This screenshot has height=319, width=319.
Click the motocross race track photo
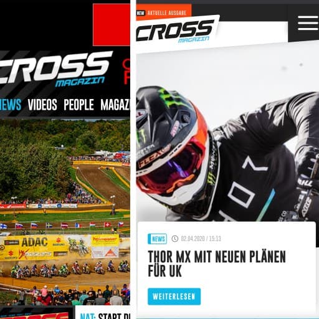point(65,212)
